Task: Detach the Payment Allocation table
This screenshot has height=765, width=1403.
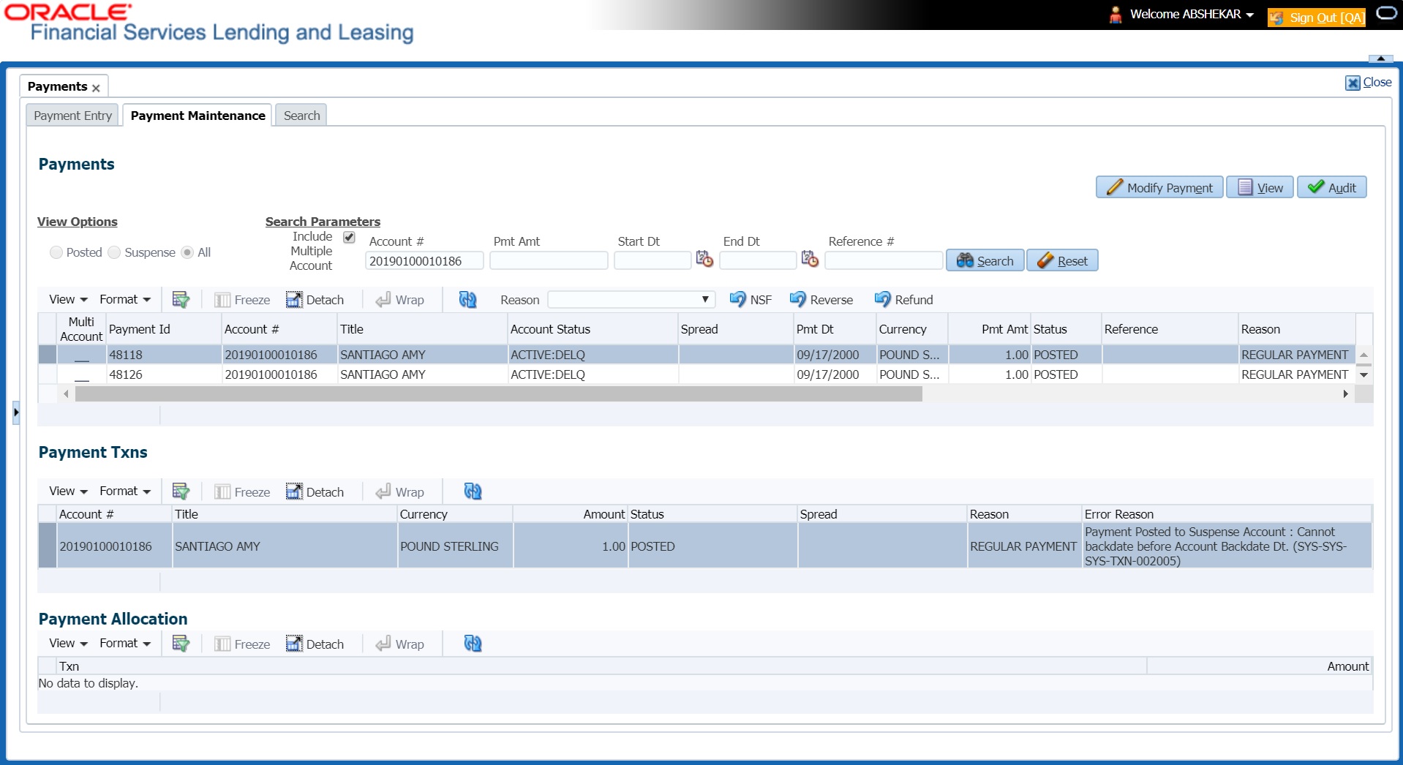Action: tap(315, 644)
